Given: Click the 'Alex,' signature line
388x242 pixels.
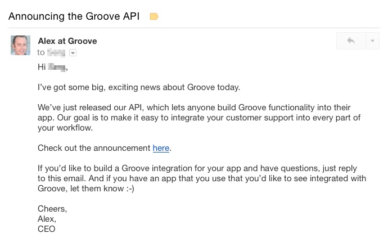Looking at the screenshot, I should 47,219.
